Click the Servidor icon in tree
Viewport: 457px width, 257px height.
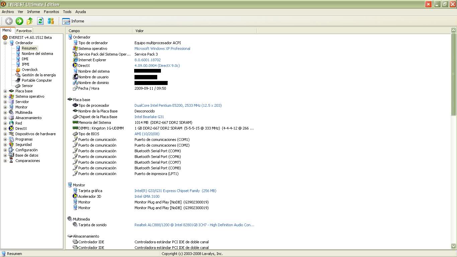pyautogui.click(x=11, y=102)
